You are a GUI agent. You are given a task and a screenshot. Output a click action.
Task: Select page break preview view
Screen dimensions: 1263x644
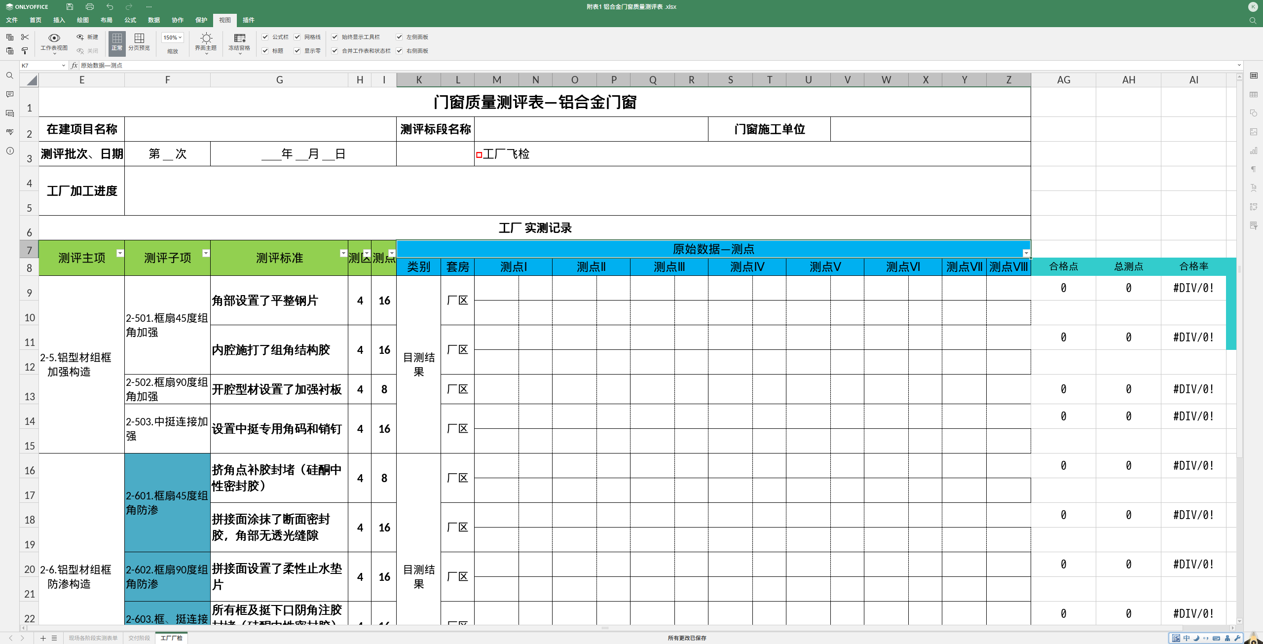(x=139, y=41)
